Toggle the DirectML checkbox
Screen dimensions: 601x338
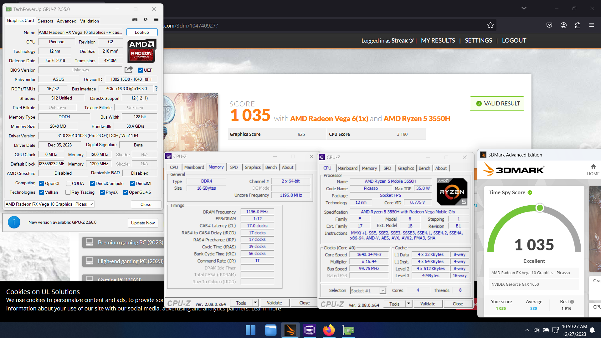pos(132,183)
